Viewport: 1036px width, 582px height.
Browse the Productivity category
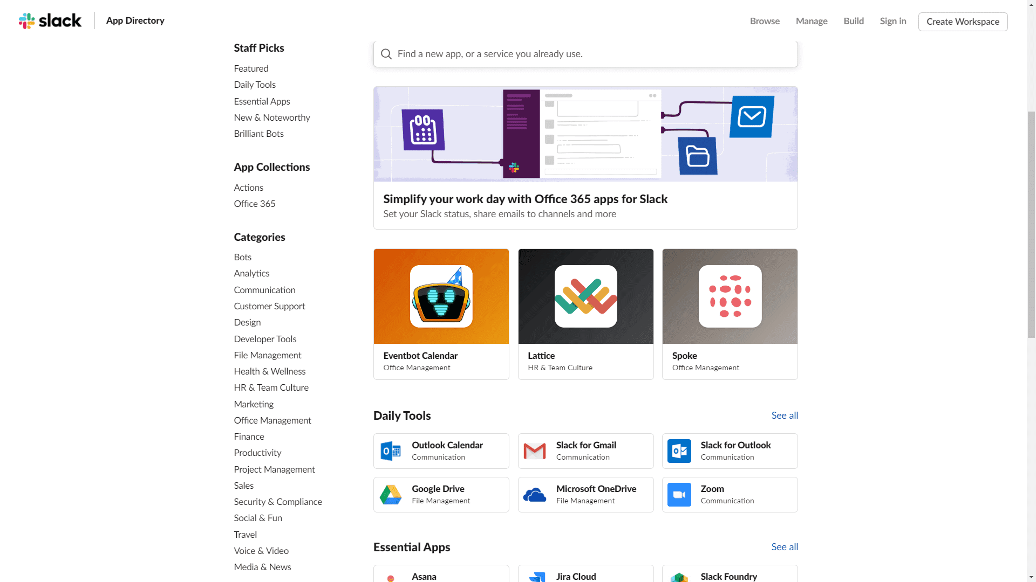[257, 453]
